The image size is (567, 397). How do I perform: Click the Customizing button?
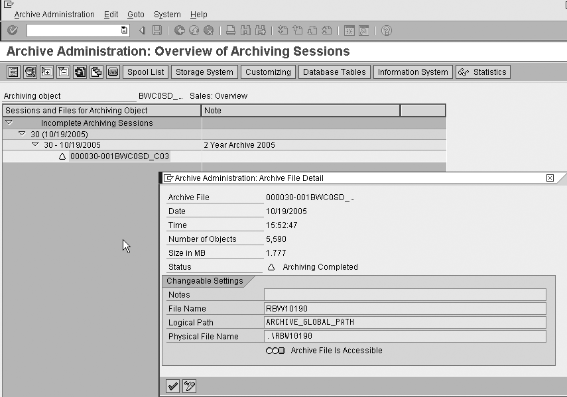[x=269, y=72]
